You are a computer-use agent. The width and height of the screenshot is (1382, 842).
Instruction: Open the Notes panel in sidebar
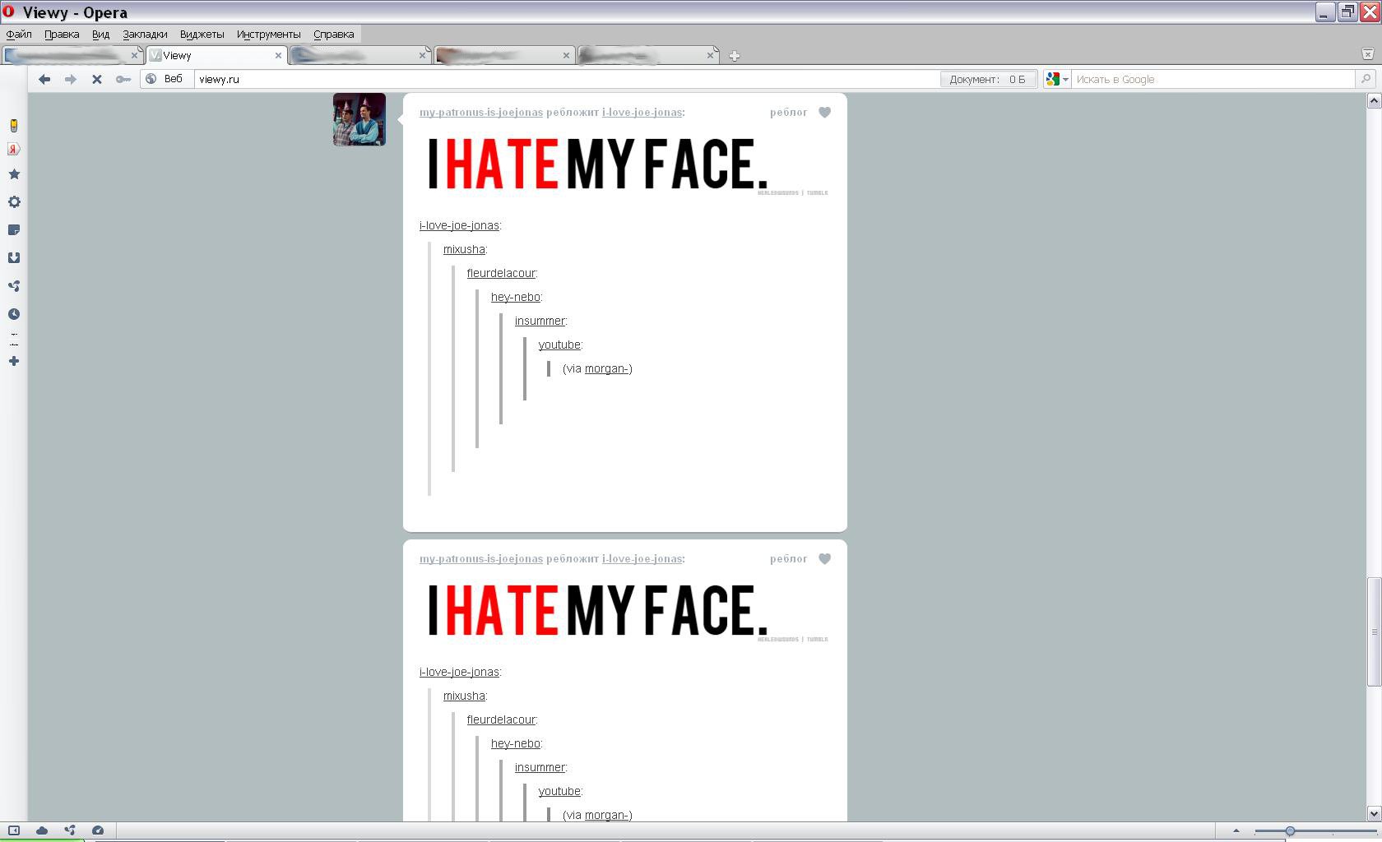point(14,230)
